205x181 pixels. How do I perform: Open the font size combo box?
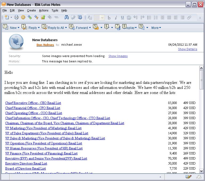tap(99, 18)
